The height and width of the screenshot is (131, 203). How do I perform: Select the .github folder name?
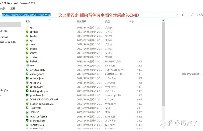pyautogui.click(x=34, y=32)
